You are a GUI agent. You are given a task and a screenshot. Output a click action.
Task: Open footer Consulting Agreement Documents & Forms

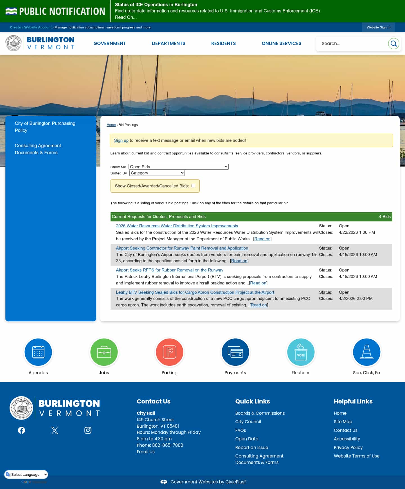(x=259, y=459)
